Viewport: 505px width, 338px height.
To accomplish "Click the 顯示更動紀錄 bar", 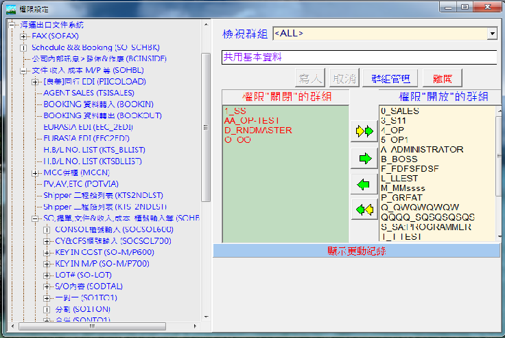I will click(357, 251).
